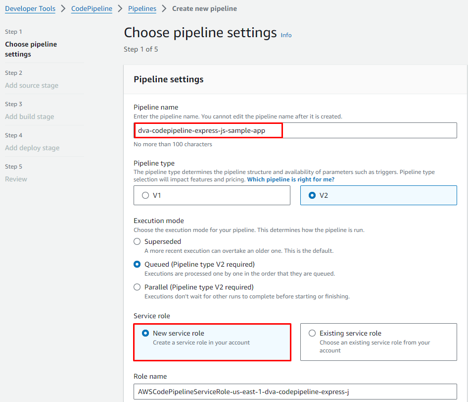Go to Step 1 Choose pipeline settings
The image size is (468, 402).
(31, 49)
